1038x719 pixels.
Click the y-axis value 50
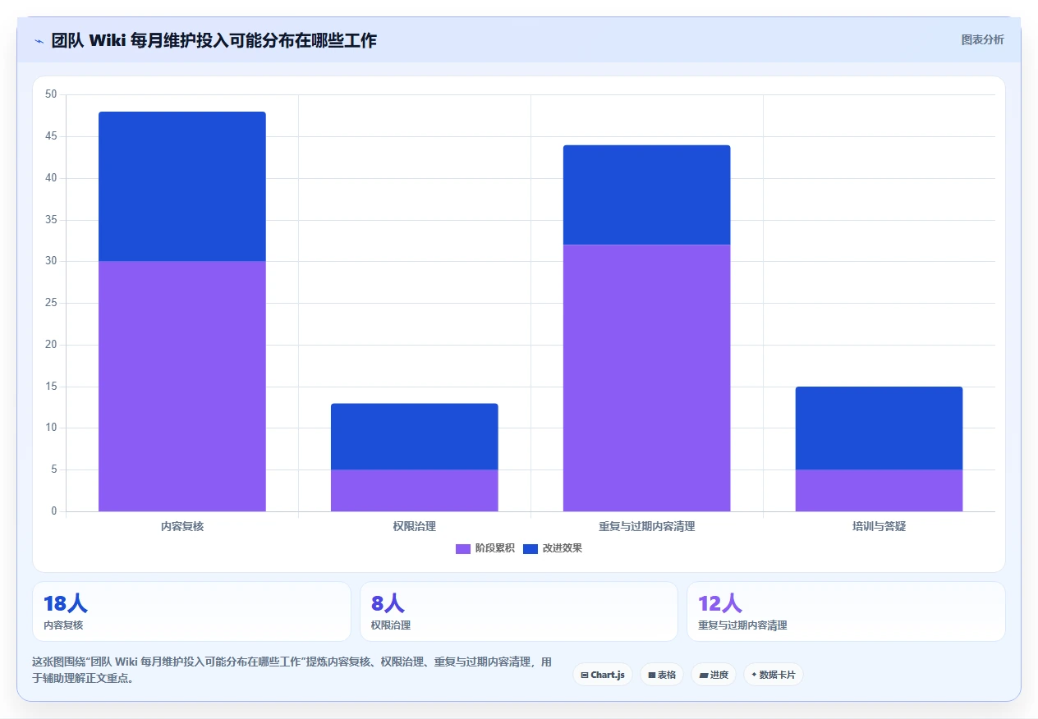pyautogui.click(x=51, y=94)
